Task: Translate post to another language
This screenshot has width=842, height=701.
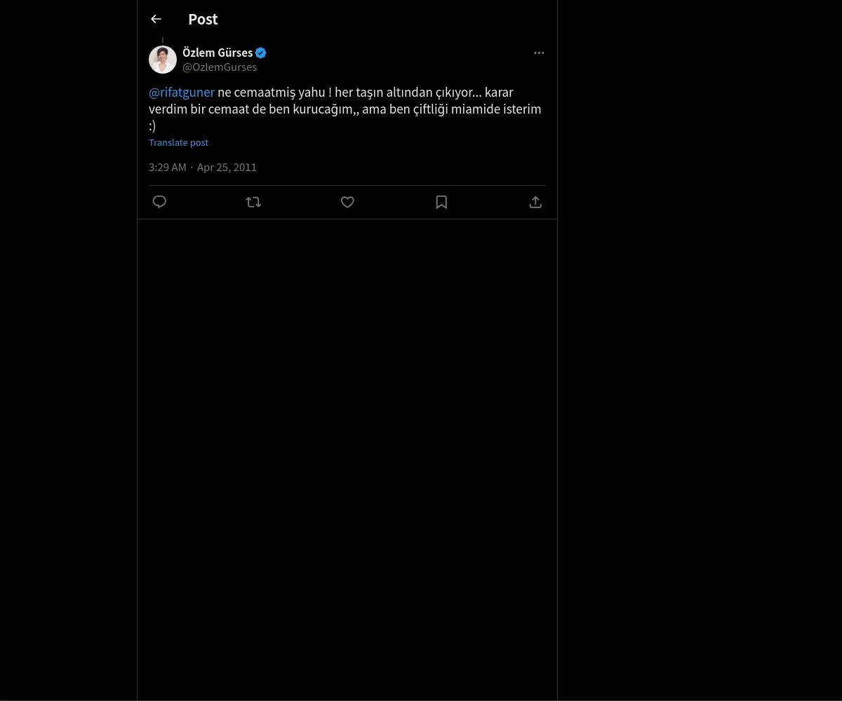Action: (178, 142)
